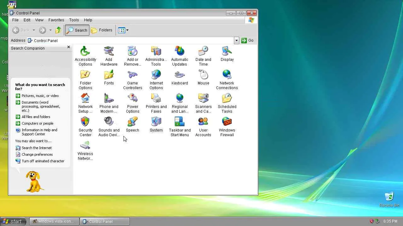This screenshot has height=226, width=403.
Task: Open Keyboard settings
Action: pos(180,77)
